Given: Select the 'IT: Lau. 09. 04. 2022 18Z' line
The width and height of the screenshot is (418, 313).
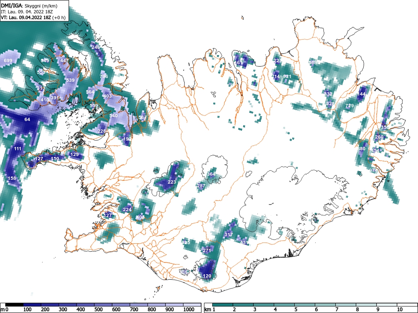Looking at the screenshot, I should point(27,12).
